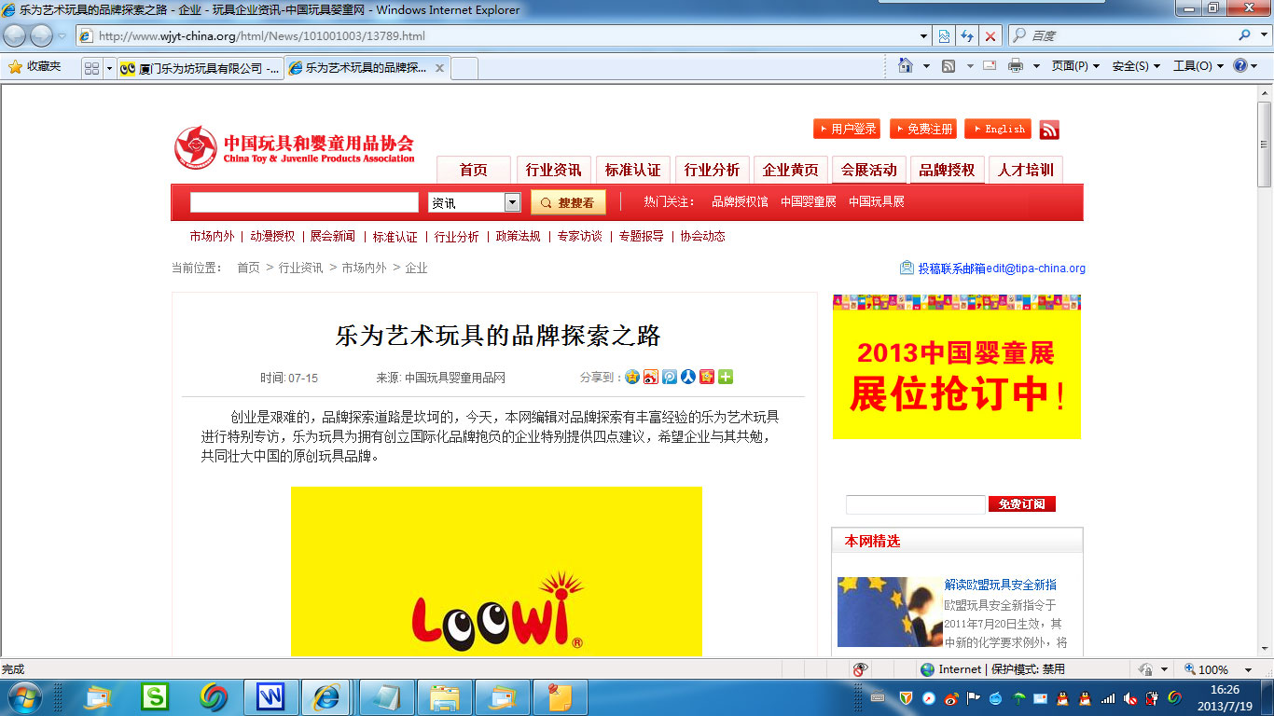Click the 搜搜看 search button

coord(568,202)
